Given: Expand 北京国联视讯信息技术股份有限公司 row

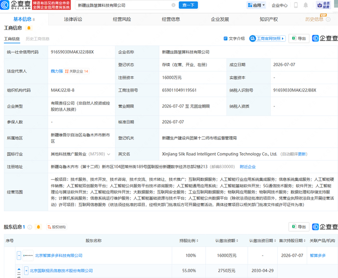Looking at the screenshot, I should pos(26,271).
